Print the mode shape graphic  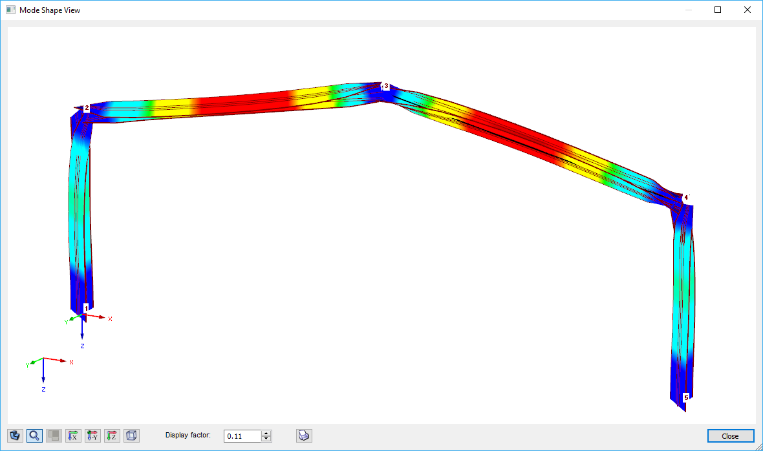304,435
